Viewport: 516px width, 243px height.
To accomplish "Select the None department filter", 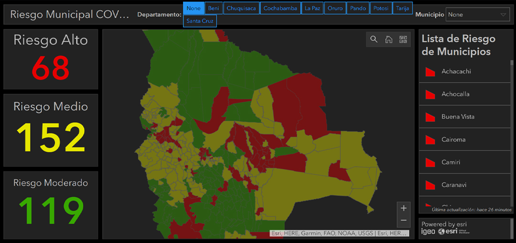I will pos(193,8).
